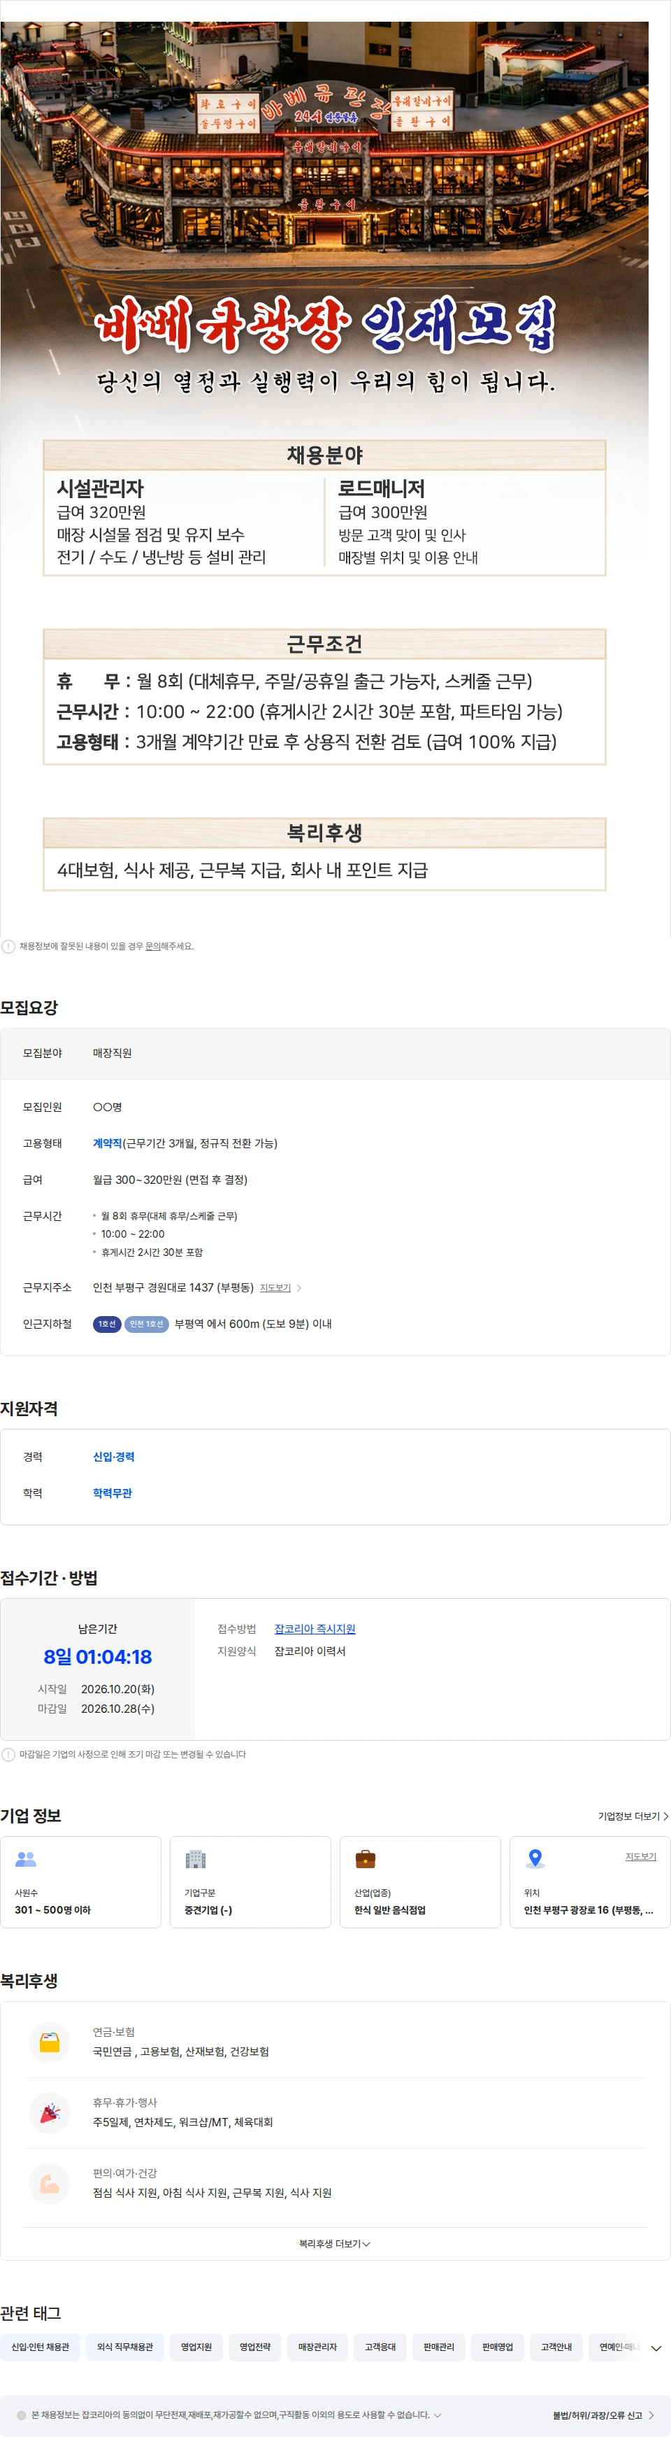Image resolution: width=671 pixels, height=2437 pixels.
Task: Click the 한식 일반 음식점업 industry card
Action: [x=419, y=1881]
